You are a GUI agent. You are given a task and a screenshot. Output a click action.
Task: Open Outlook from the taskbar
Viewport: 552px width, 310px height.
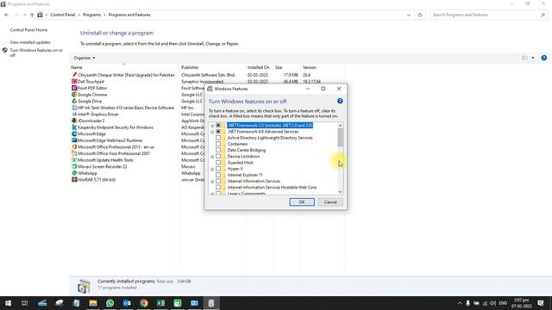[x=127, y=303]
